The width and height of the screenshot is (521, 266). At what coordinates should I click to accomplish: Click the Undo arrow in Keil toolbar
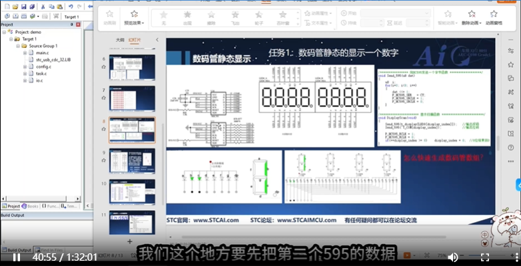pyautogui.click(x=71, y=6)
